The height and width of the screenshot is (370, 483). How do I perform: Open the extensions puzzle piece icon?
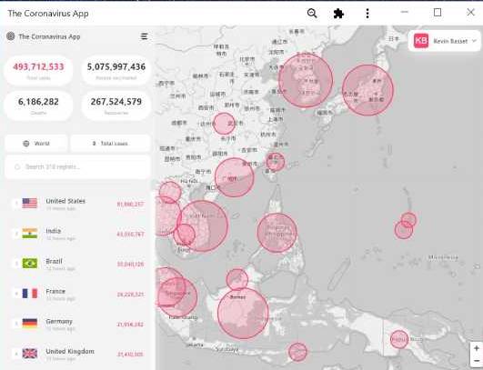click(338, 14)
